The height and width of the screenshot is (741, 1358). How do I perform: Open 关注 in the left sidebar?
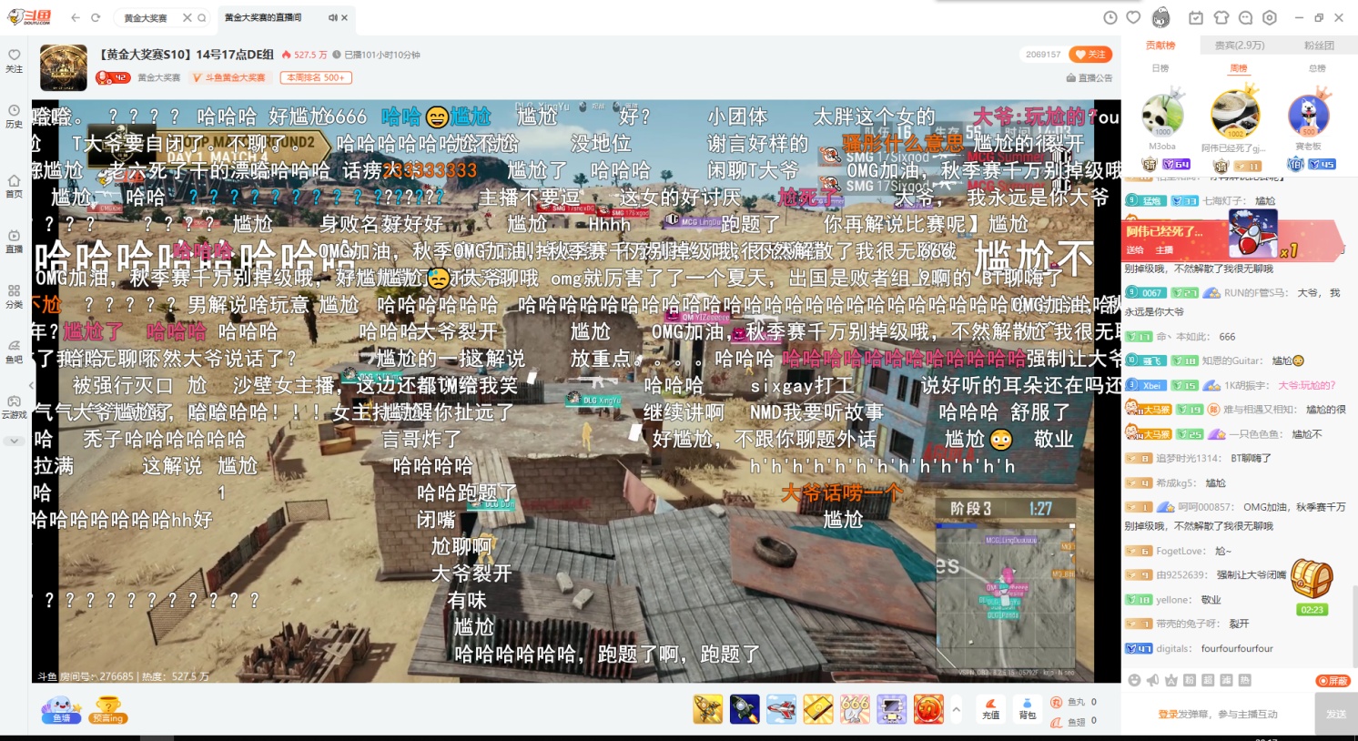tap(14, 61)
